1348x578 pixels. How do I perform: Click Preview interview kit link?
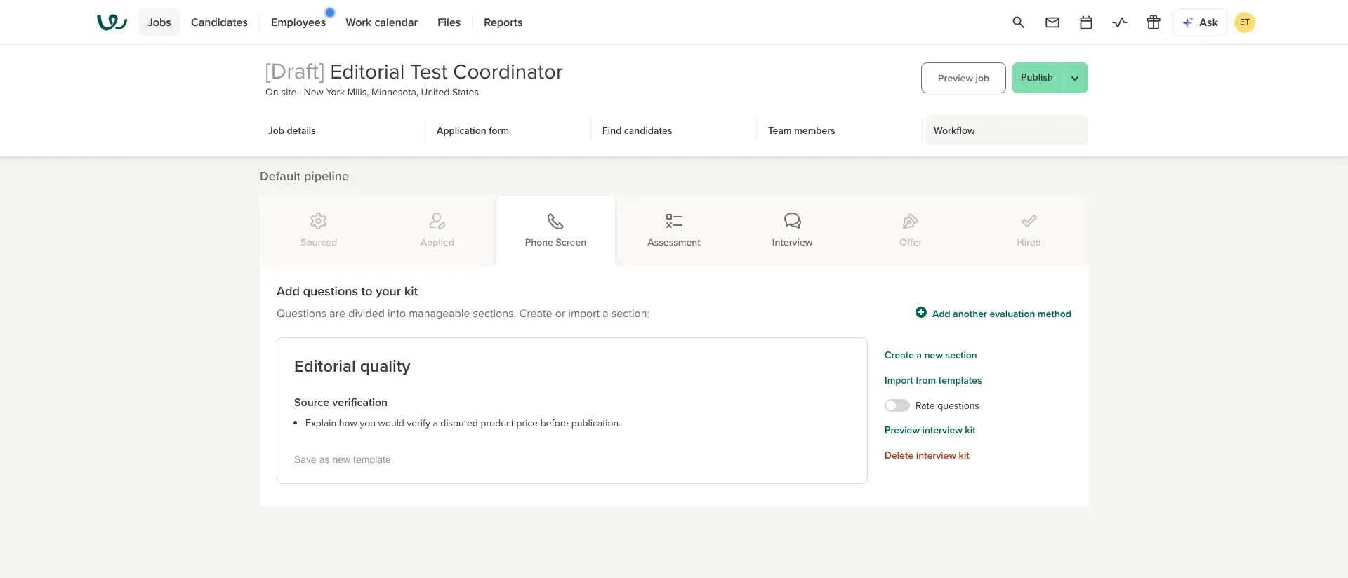[x=930, y=430]
